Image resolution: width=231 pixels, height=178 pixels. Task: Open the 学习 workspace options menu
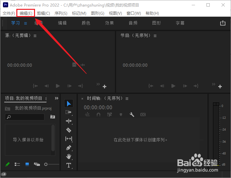(x=26, y=23)
